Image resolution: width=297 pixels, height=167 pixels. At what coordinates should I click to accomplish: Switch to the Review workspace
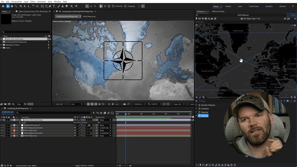coord(228,6)
